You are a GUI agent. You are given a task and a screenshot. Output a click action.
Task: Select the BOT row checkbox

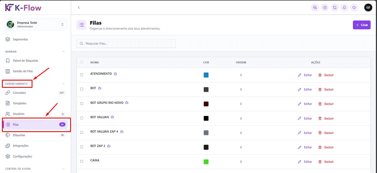(x=82, y=89)
